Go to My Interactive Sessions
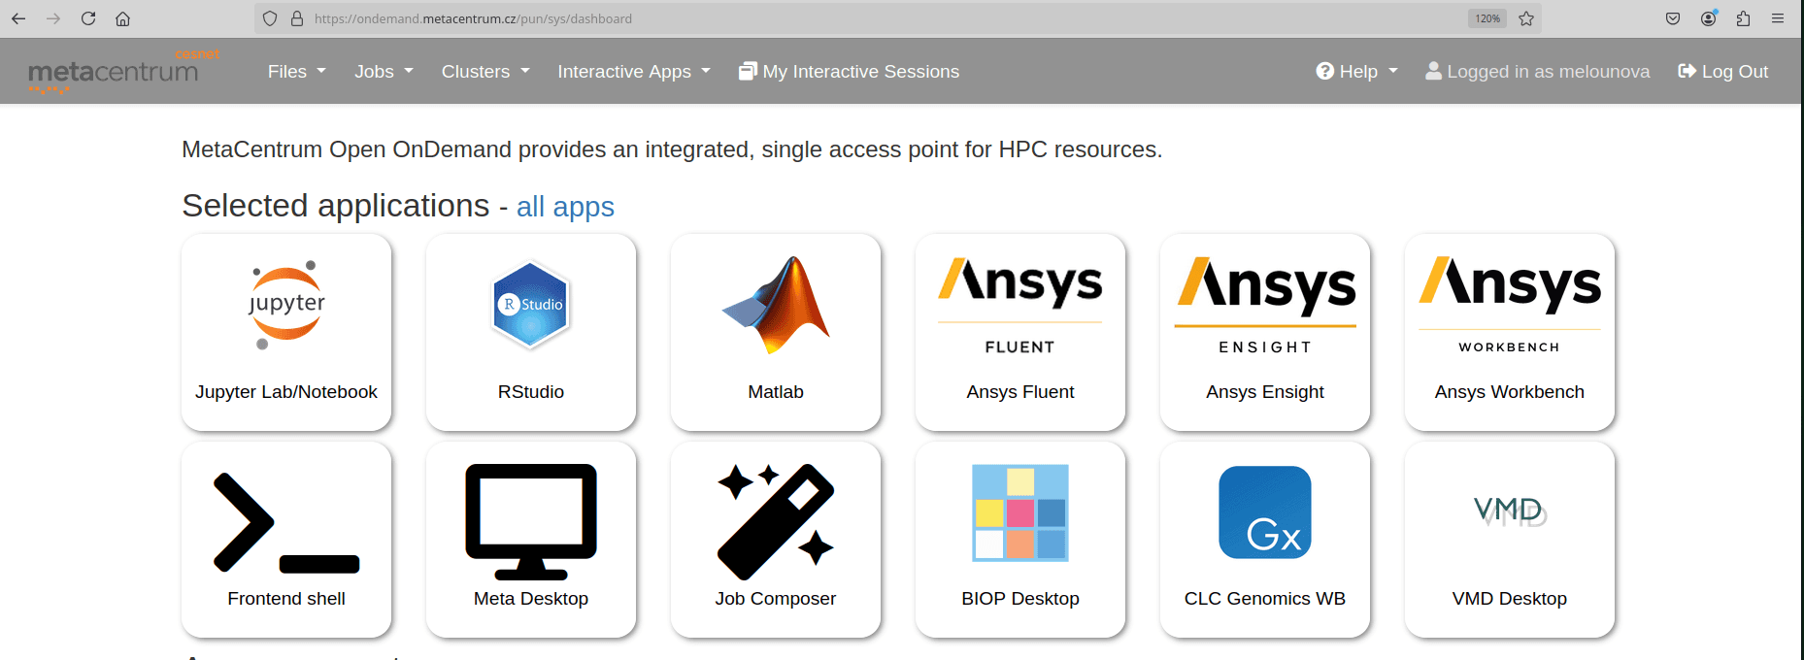This screenshot has width=1804, height=660. 849,72
